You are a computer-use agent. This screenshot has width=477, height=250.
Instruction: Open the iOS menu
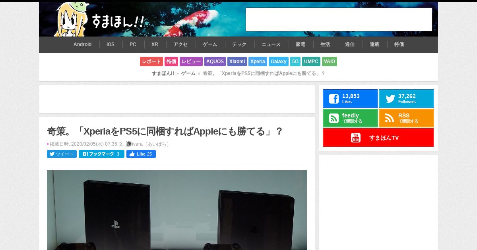point(111,44)
